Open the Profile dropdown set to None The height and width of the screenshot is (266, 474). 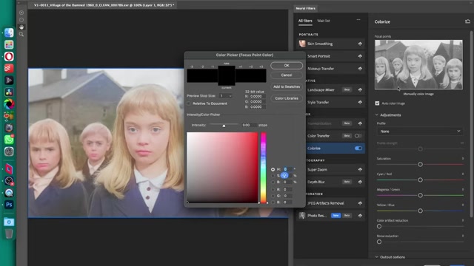tap(420, 132)
